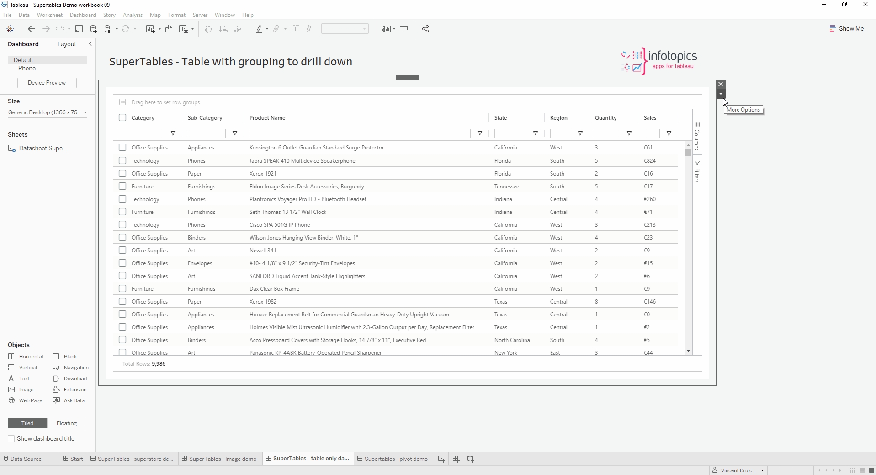Open Presentation Mode from the toolbar
876x475 pixels.
(404, 29)
